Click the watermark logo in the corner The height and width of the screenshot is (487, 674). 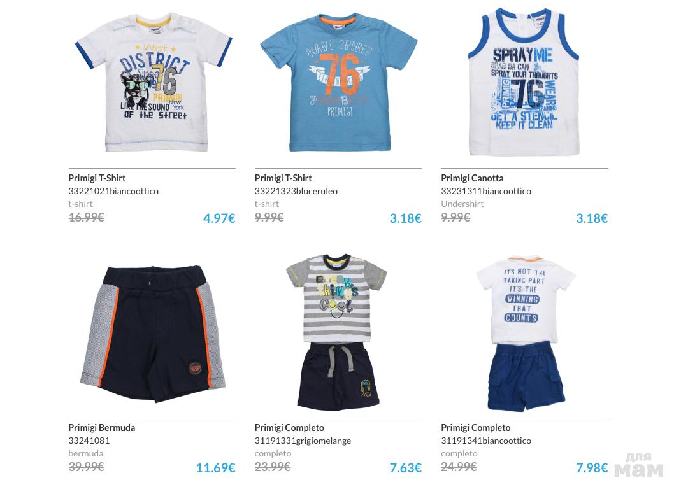639,465
